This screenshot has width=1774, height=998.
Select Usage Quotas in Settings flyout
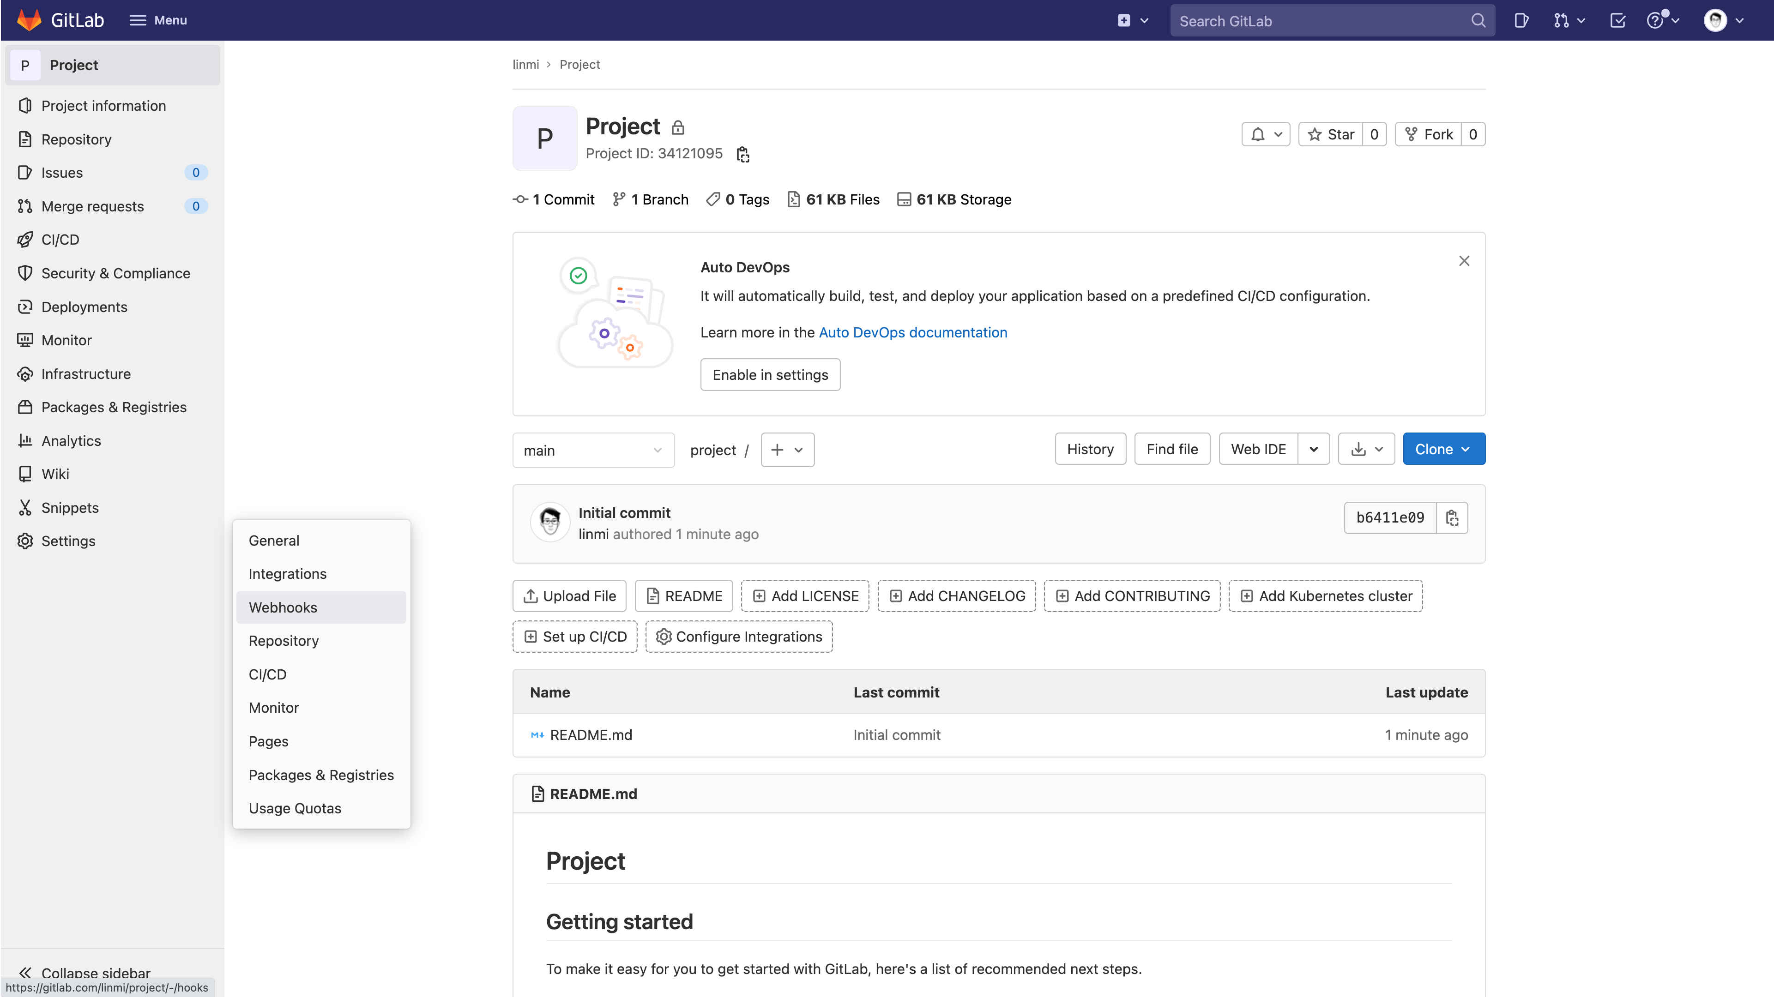[x=321, y=808]
